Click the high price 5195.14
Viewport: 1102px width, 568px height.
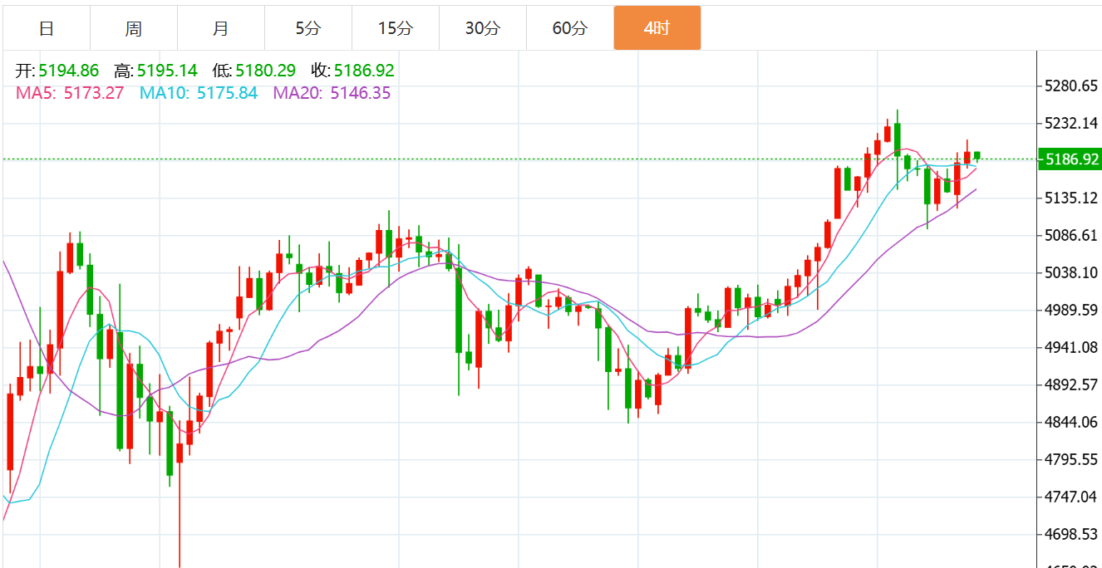pyautogui.click(x=167, y=71)
